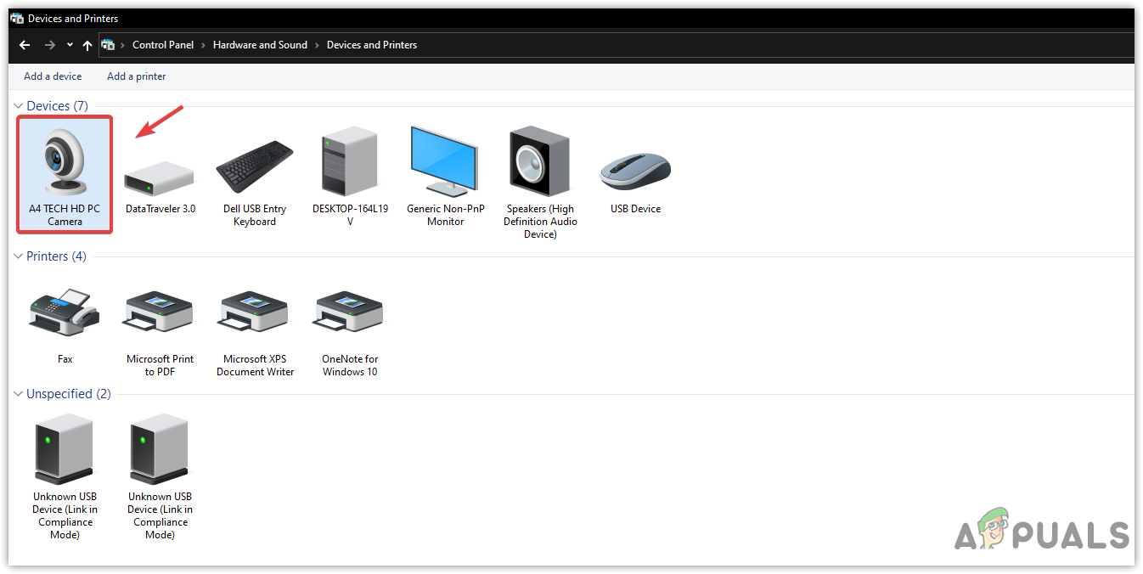
Task: Select the USB Device mouse icon
Action: pos(635,172)
